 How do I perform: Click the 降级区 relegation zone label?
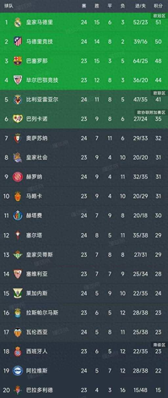tap(159, 345)
